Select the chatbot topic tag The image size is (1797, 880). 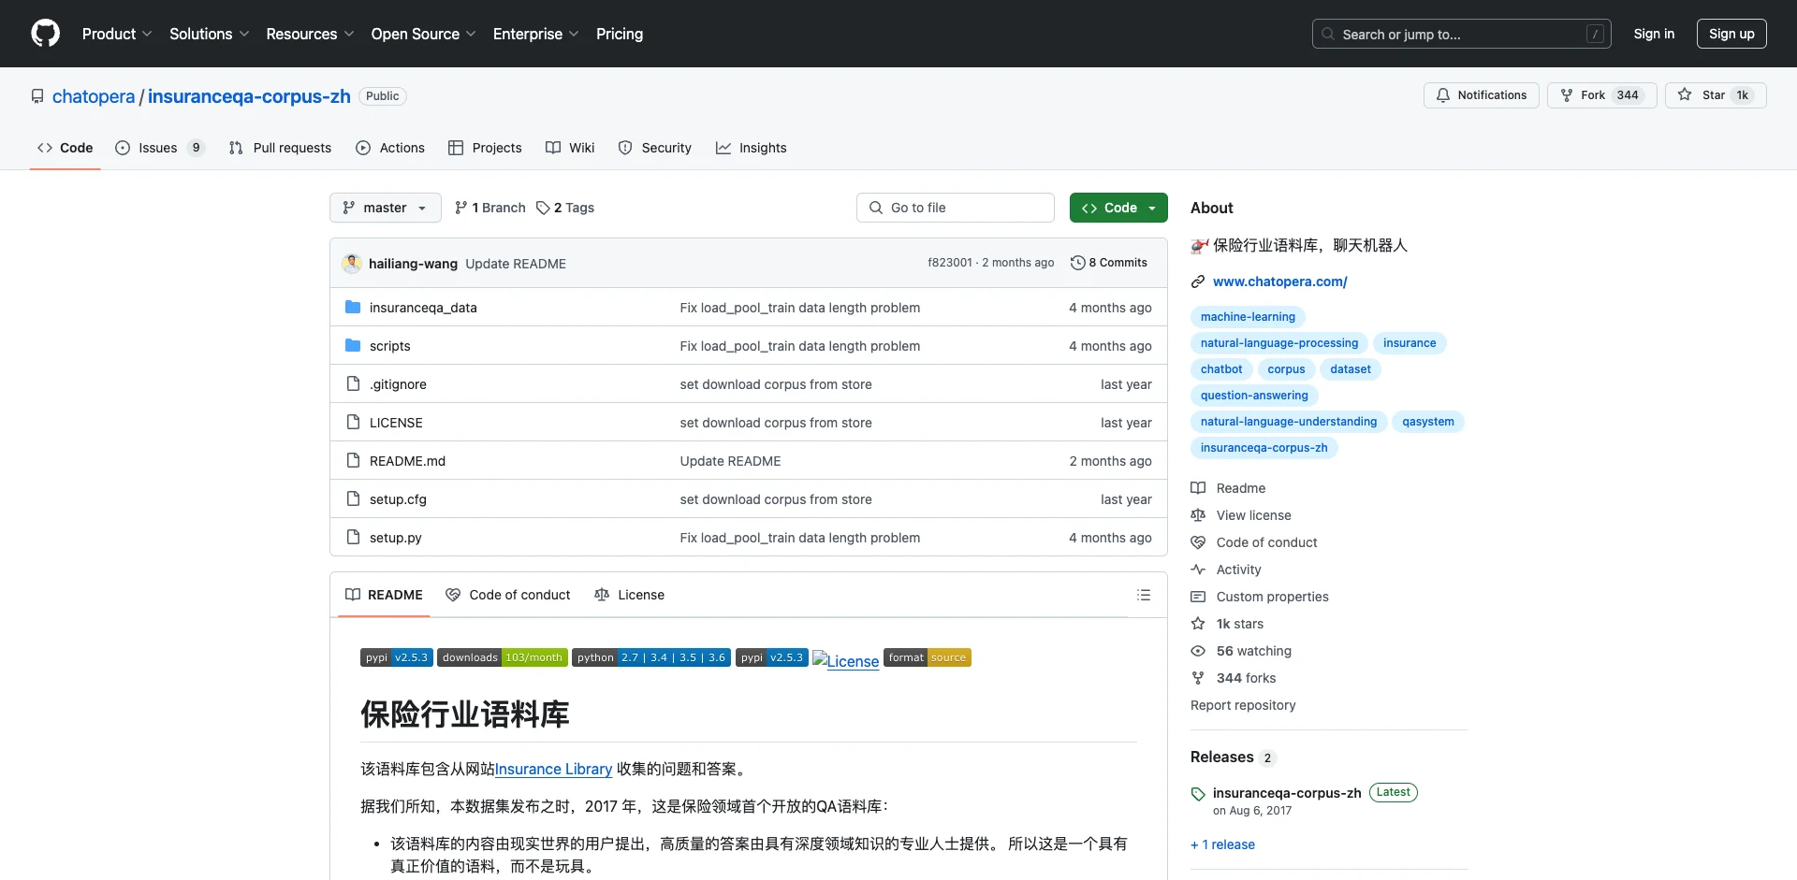1221,369
